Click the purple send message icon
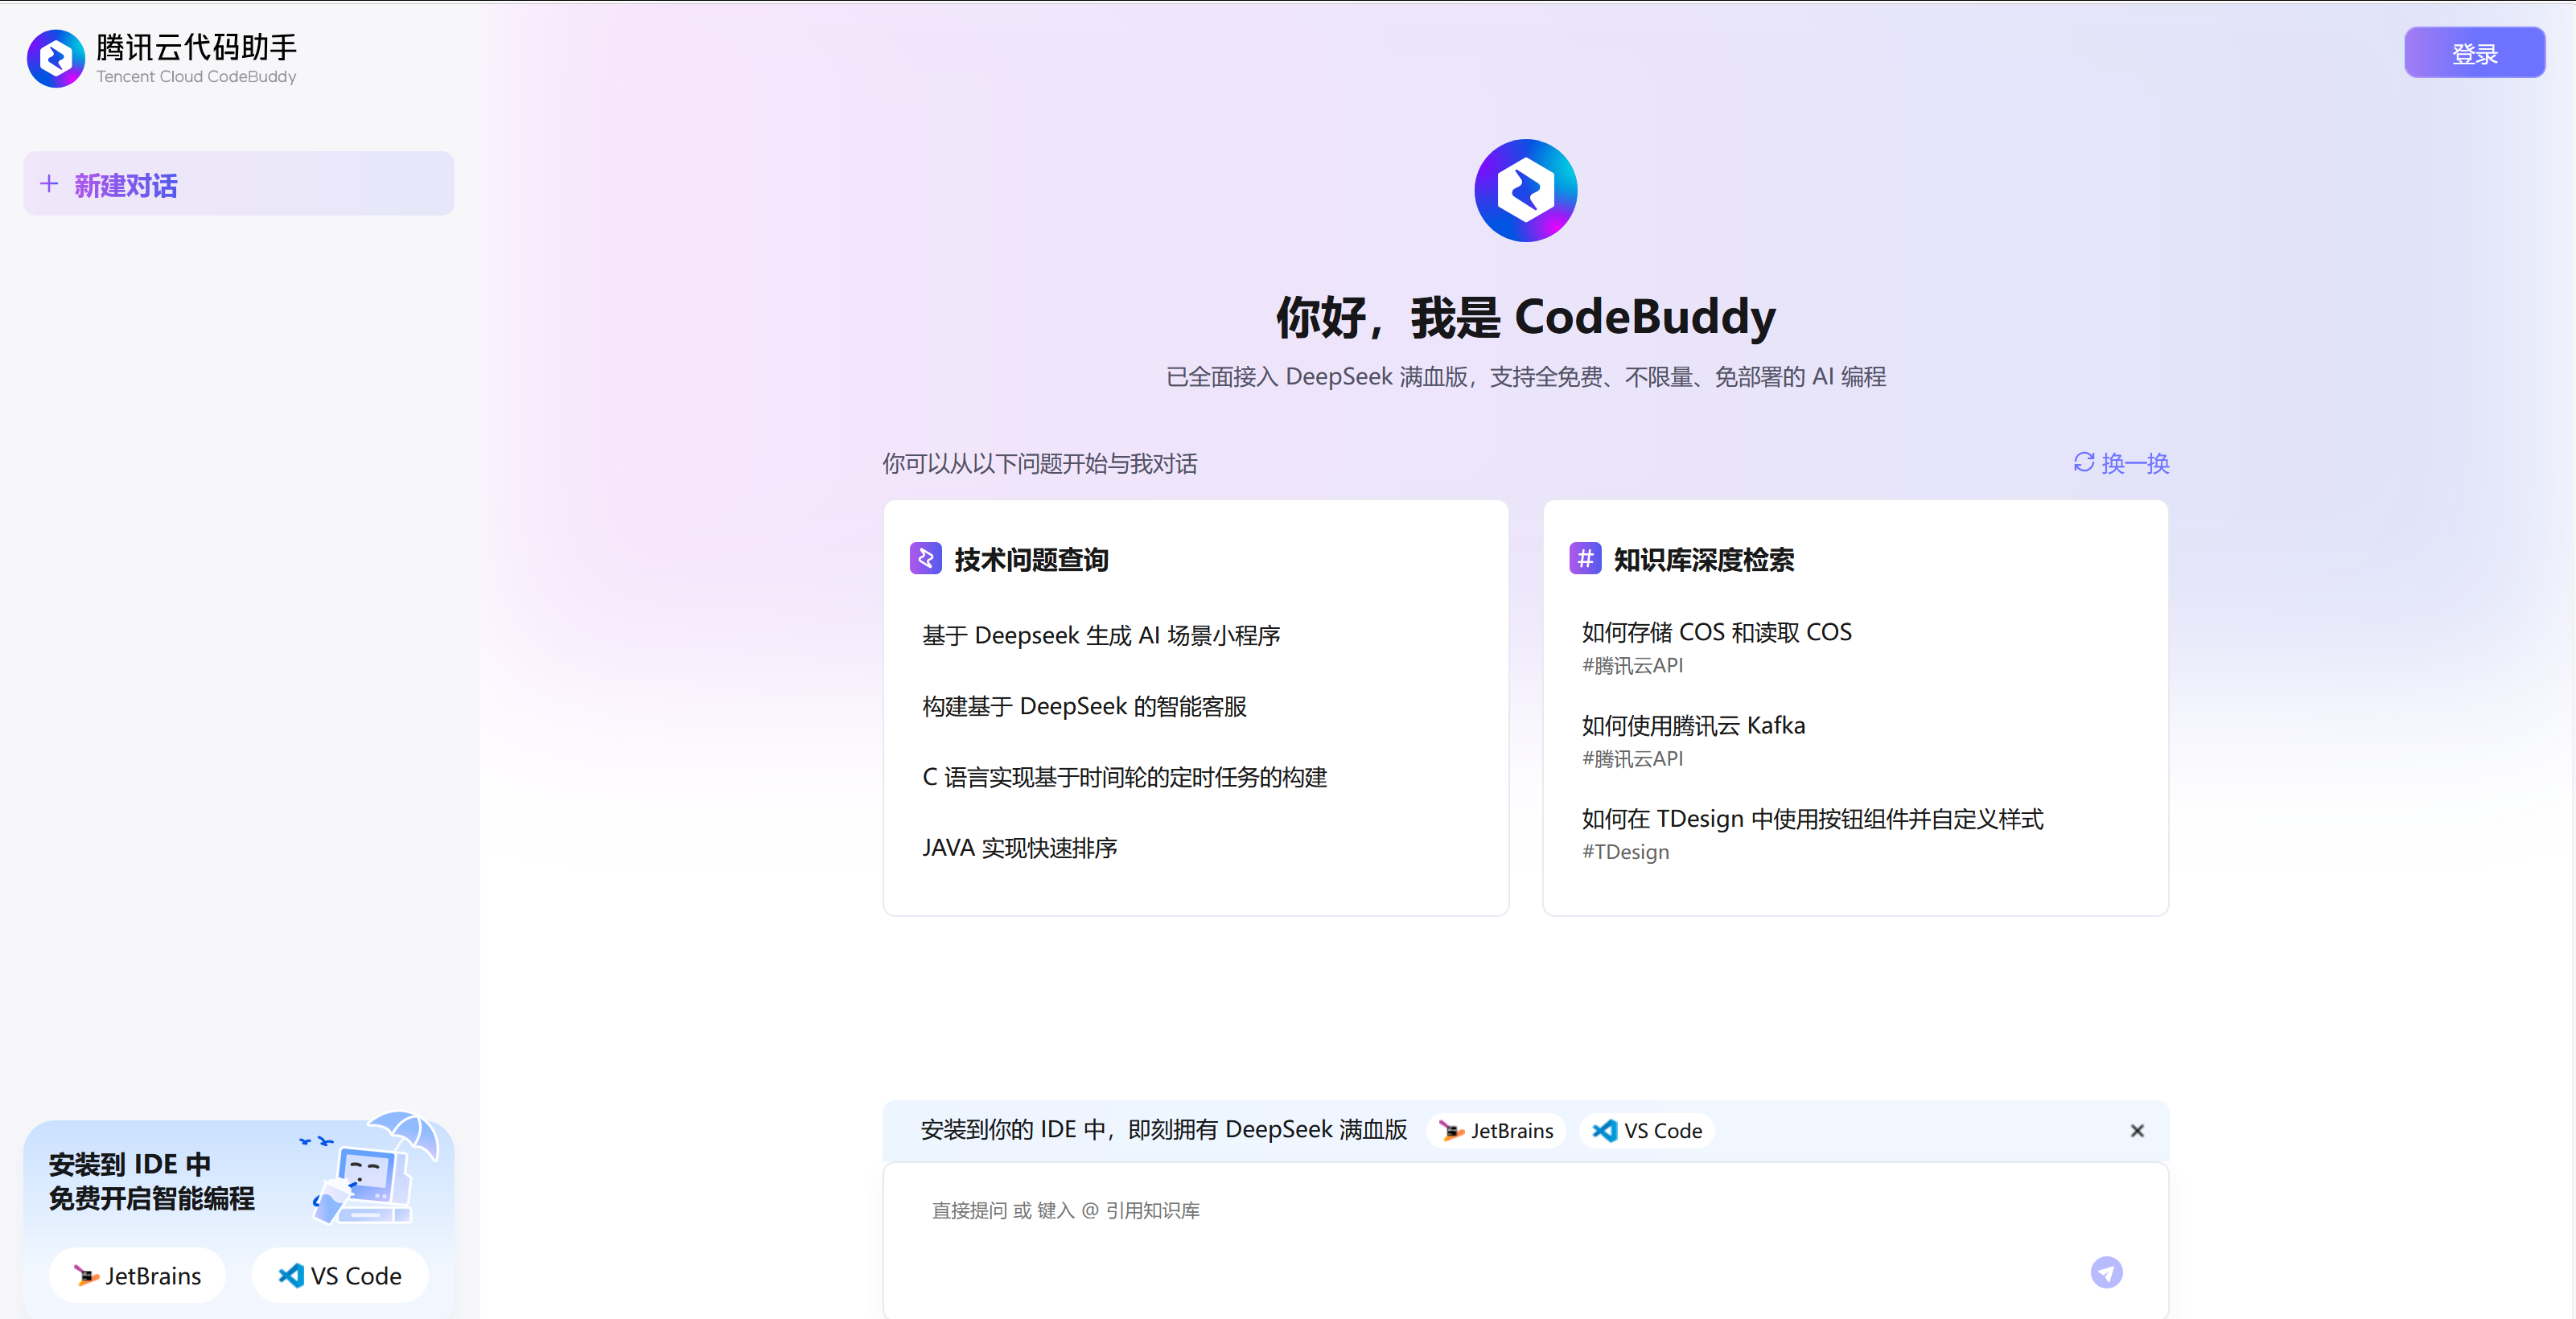This screenshot has width=2576, height=1319. tap(2106, 1272)
